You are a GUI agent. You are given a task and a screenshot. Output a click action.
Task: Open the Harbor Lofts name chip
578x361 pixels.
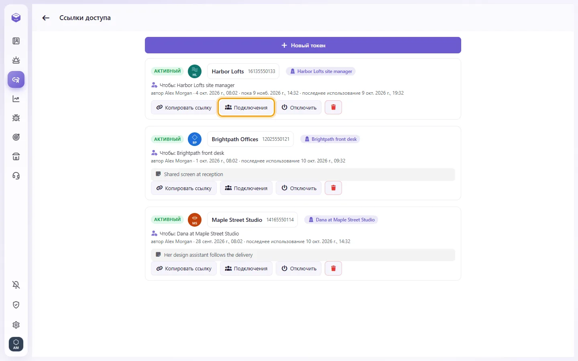243,71
